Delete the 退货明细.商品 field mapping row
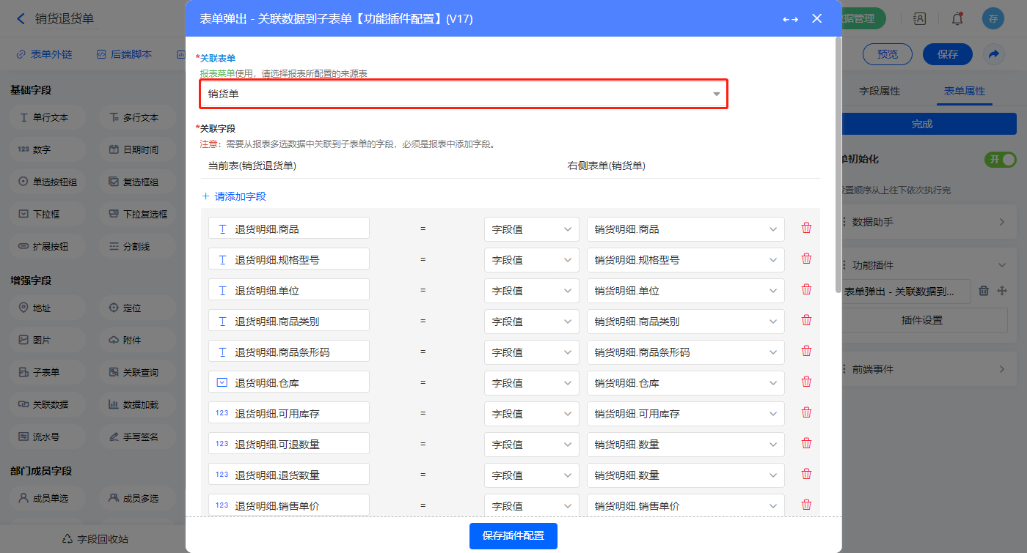Screen dimensions: 1027x553 (806, 229)
